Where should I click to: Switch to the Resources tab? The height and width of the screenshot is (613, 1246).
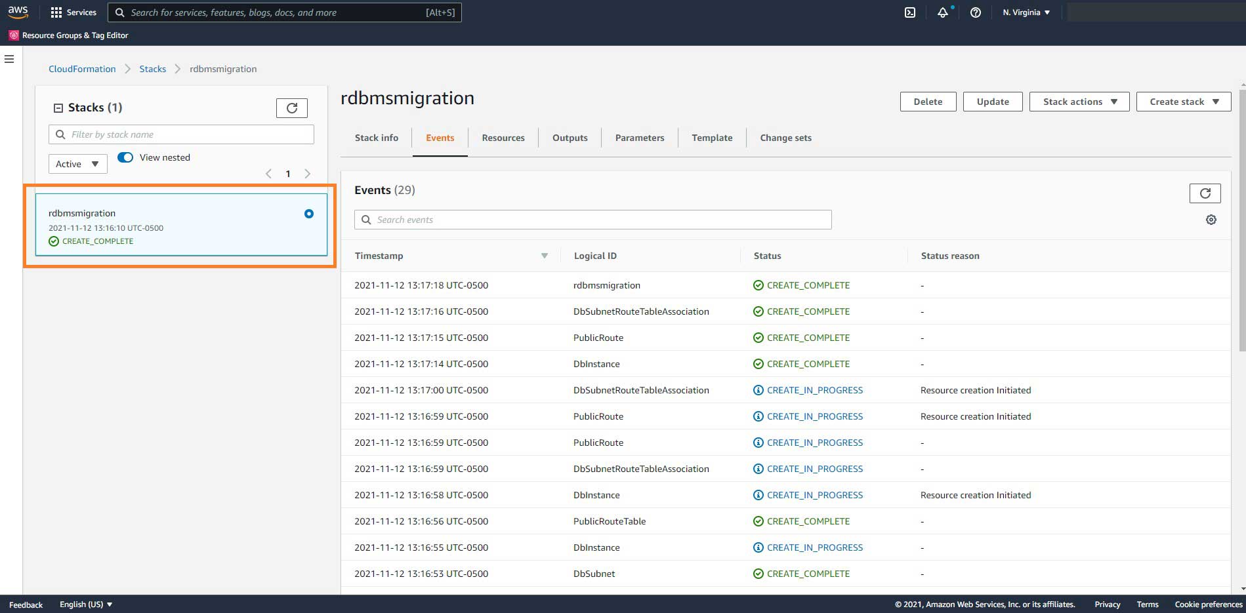503,138
